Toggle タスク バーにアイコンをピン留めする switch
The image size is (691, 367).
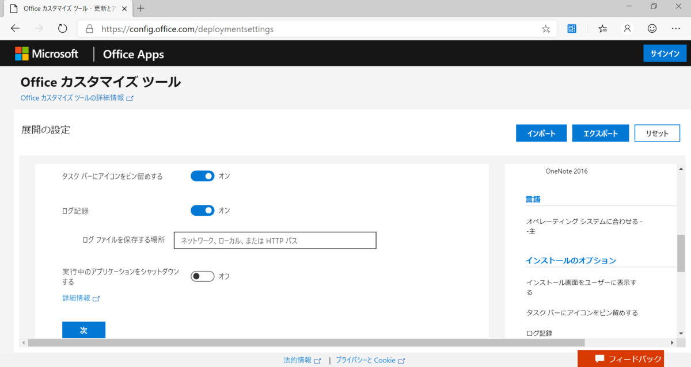[203, 176]
